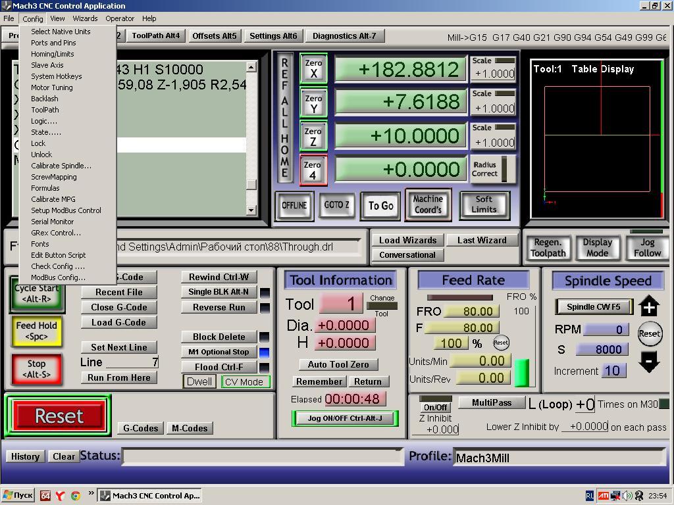This screenshot has width=674, height=505.
Task: Click the Zero 4 axis button
Action: 313,170
